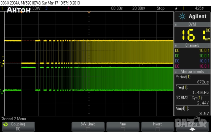Select channel 3 indicator in status bar

tap(46, 8)
